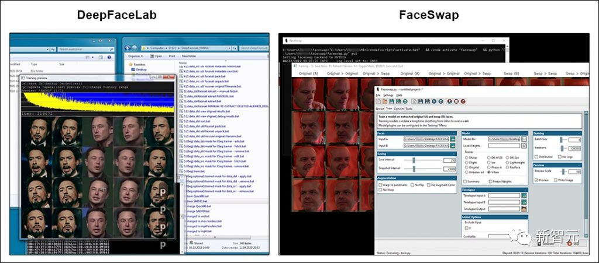Image resolution: width=599 pixels, height=263 pixels.
Task: Click the change-view icon in the workspace Explorer toolbar
Action: [x=88, y=57]
